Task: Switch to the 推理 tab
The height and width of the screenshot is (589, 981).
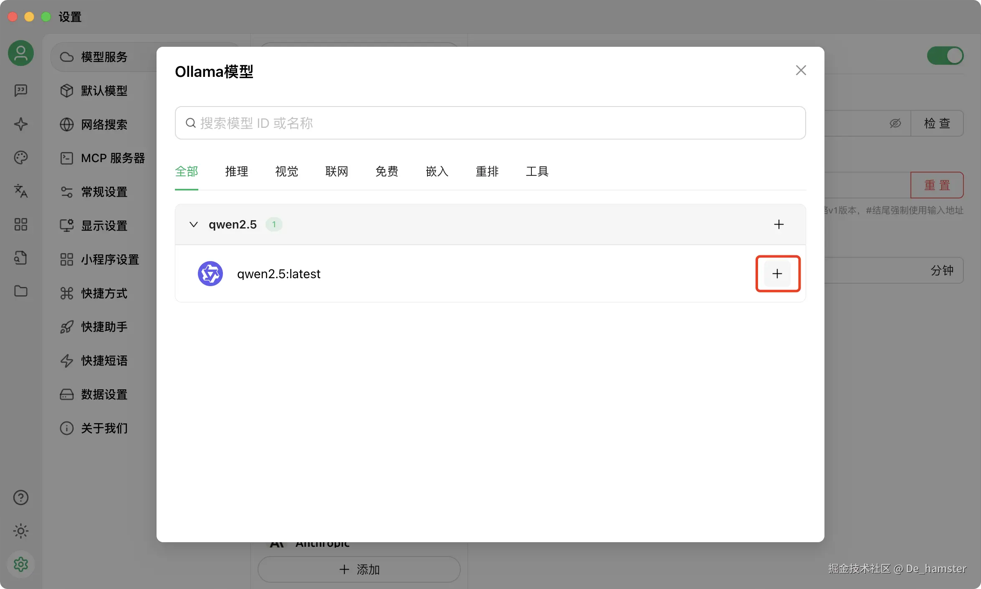Action: coord(236,171)
